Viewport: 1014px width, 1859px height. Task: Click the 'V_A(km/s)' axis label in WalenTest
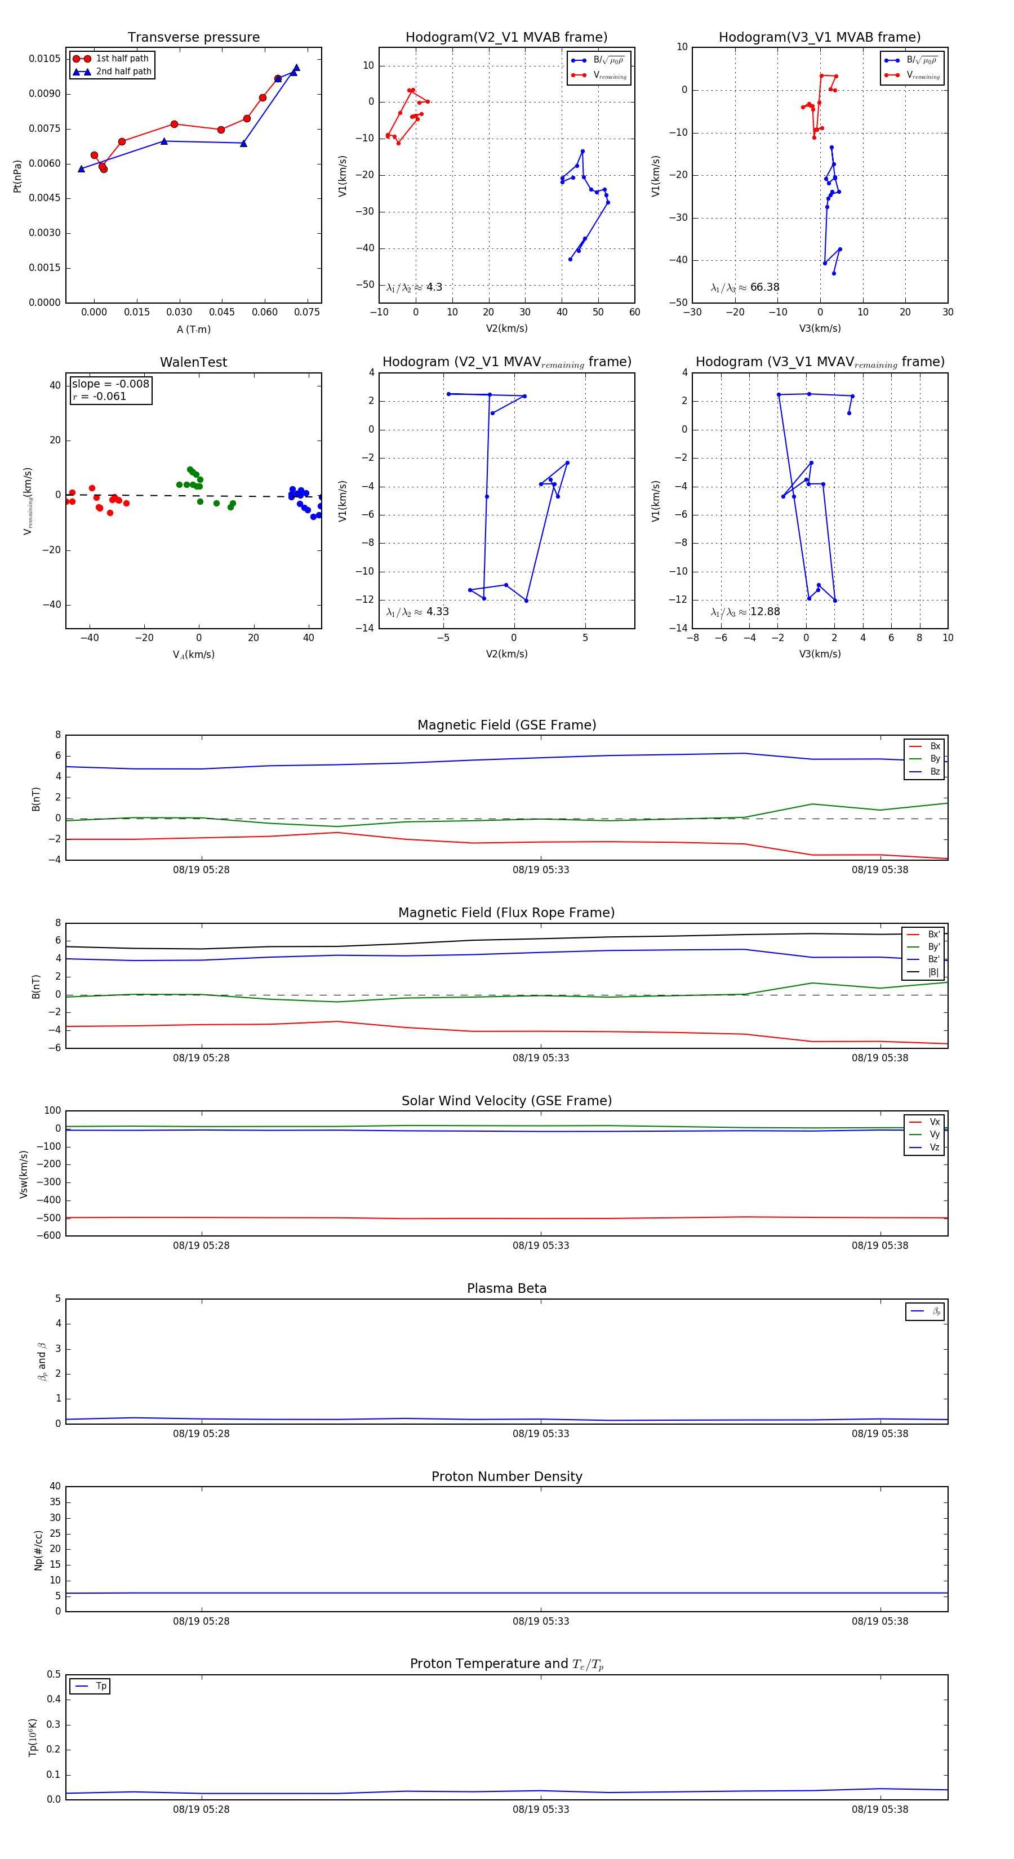pyautogui.click(x=193, y=655)
